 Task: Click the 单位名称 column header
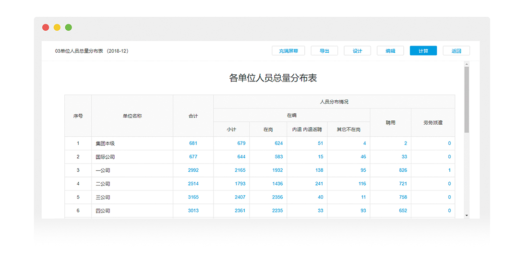click(x=132, y=116)
